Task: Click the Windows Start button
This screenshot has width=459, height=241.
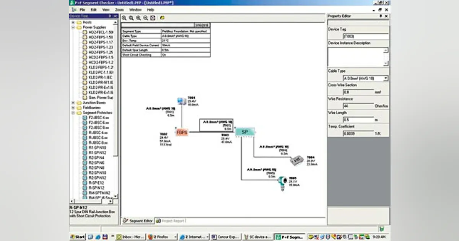Action: pyautogui.click(x=78, y=237)
